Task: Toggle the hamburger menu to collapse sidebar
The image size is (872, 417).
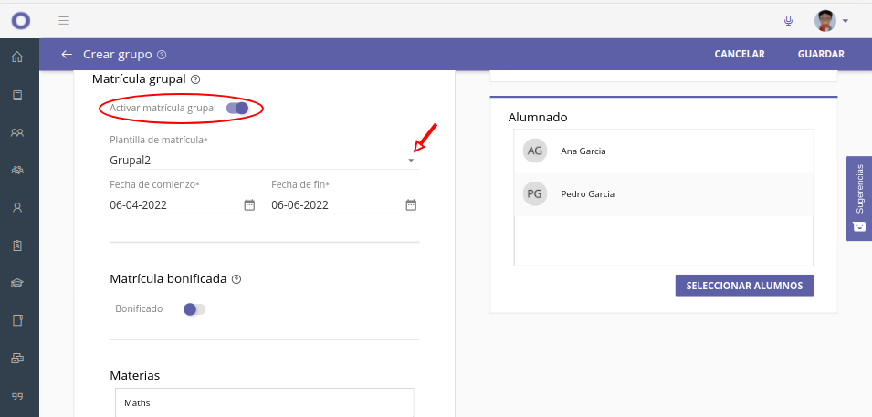Action: 63,20
